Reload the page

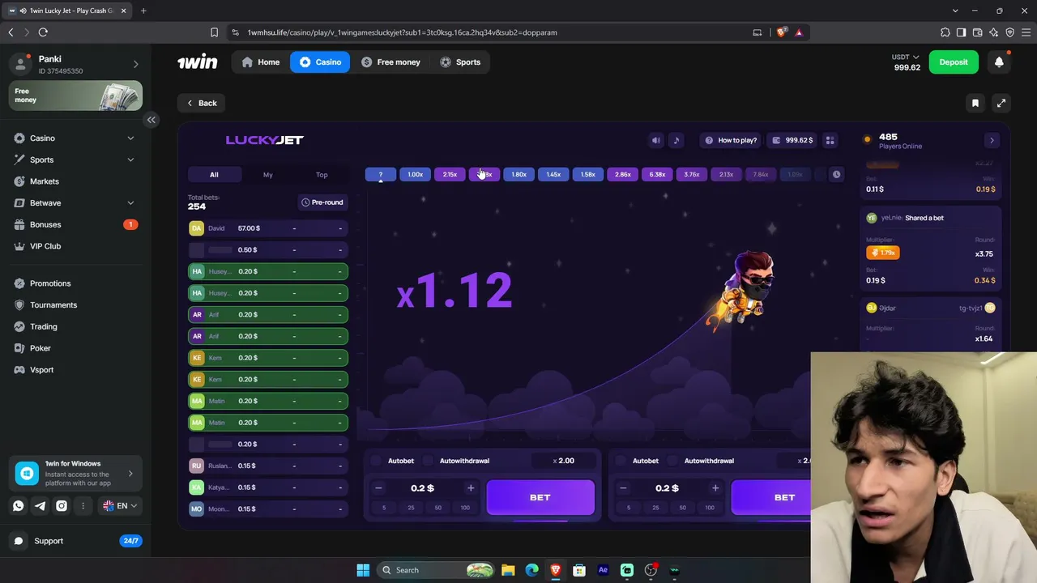tap(43, 32)
